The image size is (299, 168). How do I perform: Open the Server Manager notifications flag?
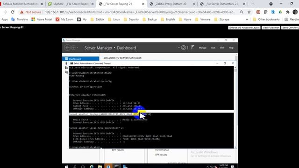192,48
